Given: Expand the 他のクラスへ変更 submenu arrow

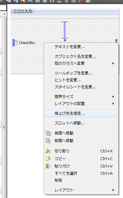Looking at the screenshot, I should [x=113, y=63].
